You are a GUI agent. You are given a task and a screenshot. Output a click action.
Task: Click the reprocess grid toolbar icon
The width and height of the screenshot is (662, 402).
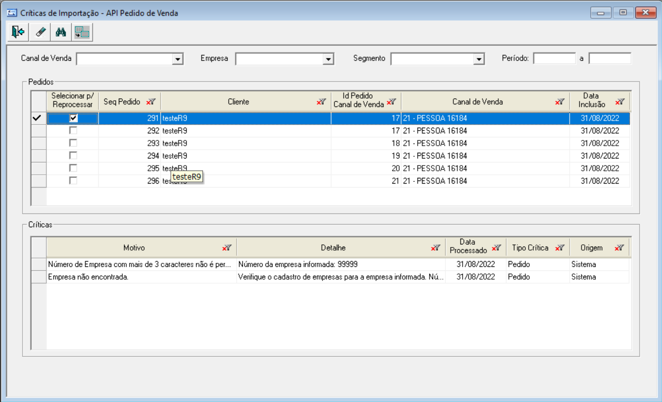[82, 32]
